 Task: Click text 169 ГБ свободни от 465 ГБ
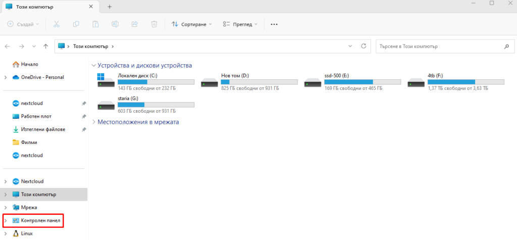[353, 88]
